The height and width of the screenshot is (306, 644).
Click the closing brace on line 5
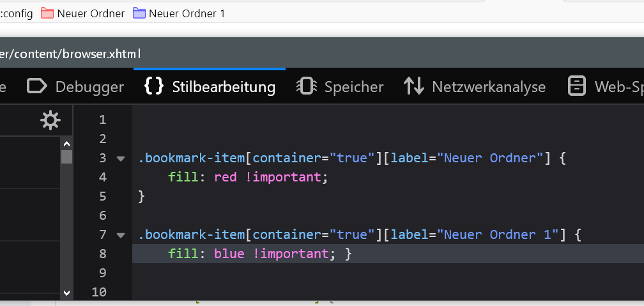pyautogui.click(x=142, y=196)
